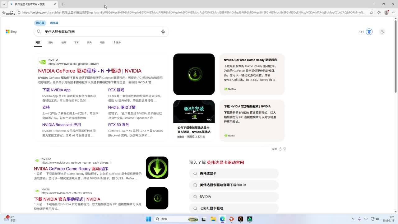Viewport: 398px width, 224px height.
Task: Select the 视频 search tab
Action: [64, 43]
